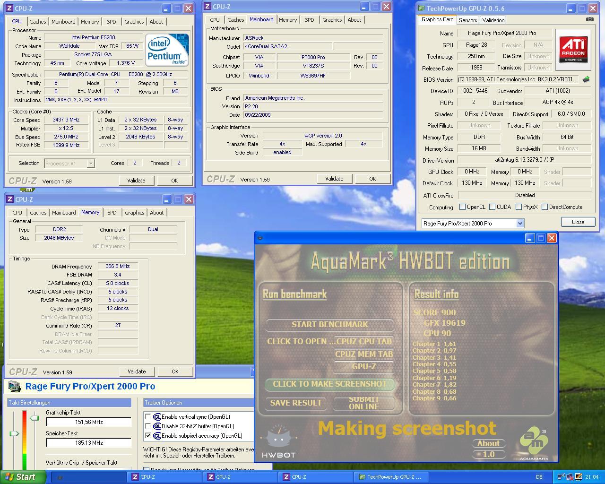The width and height of the screenshot is (605, 484).
Task: Click Validate in CPU-Z Mainboard window
Action: pos(334,179)
